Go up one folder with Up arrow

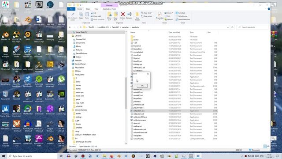(81, 27)
